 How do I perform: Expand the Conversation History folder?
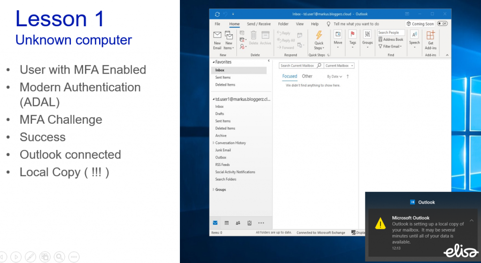(x=214, y=143)
